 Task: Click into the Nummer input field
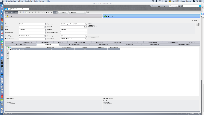click(32, 24)
